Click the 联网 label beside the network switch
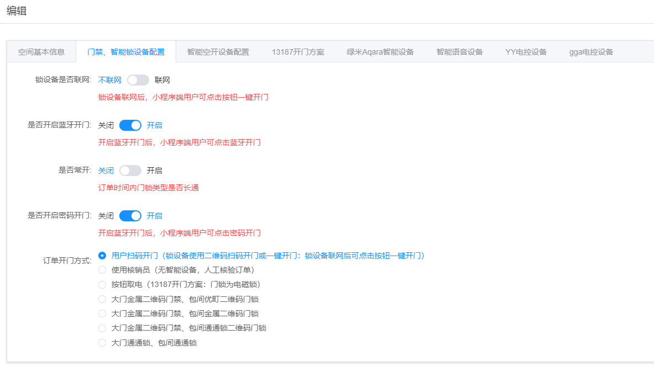654x372 pixels. click(162, 80)
